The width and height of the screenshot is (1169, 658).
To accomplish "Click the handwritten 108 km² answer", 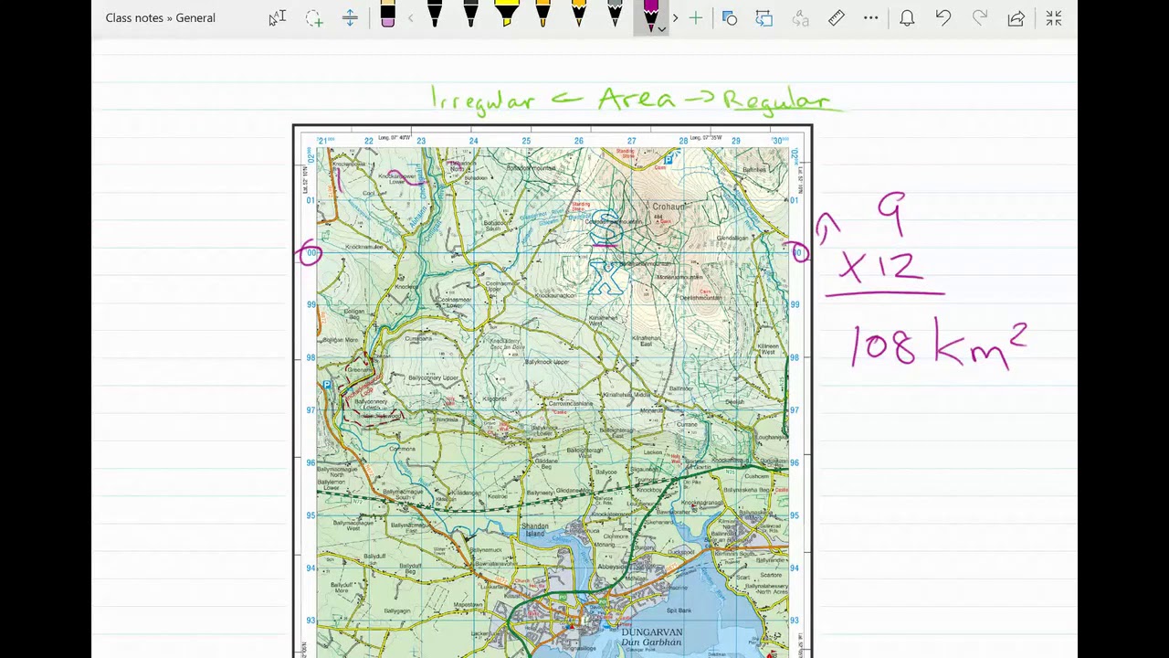I will [x=939, y=344].
